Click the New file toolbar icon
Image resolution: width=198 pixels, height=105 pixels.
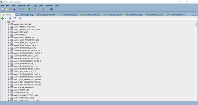3,9
